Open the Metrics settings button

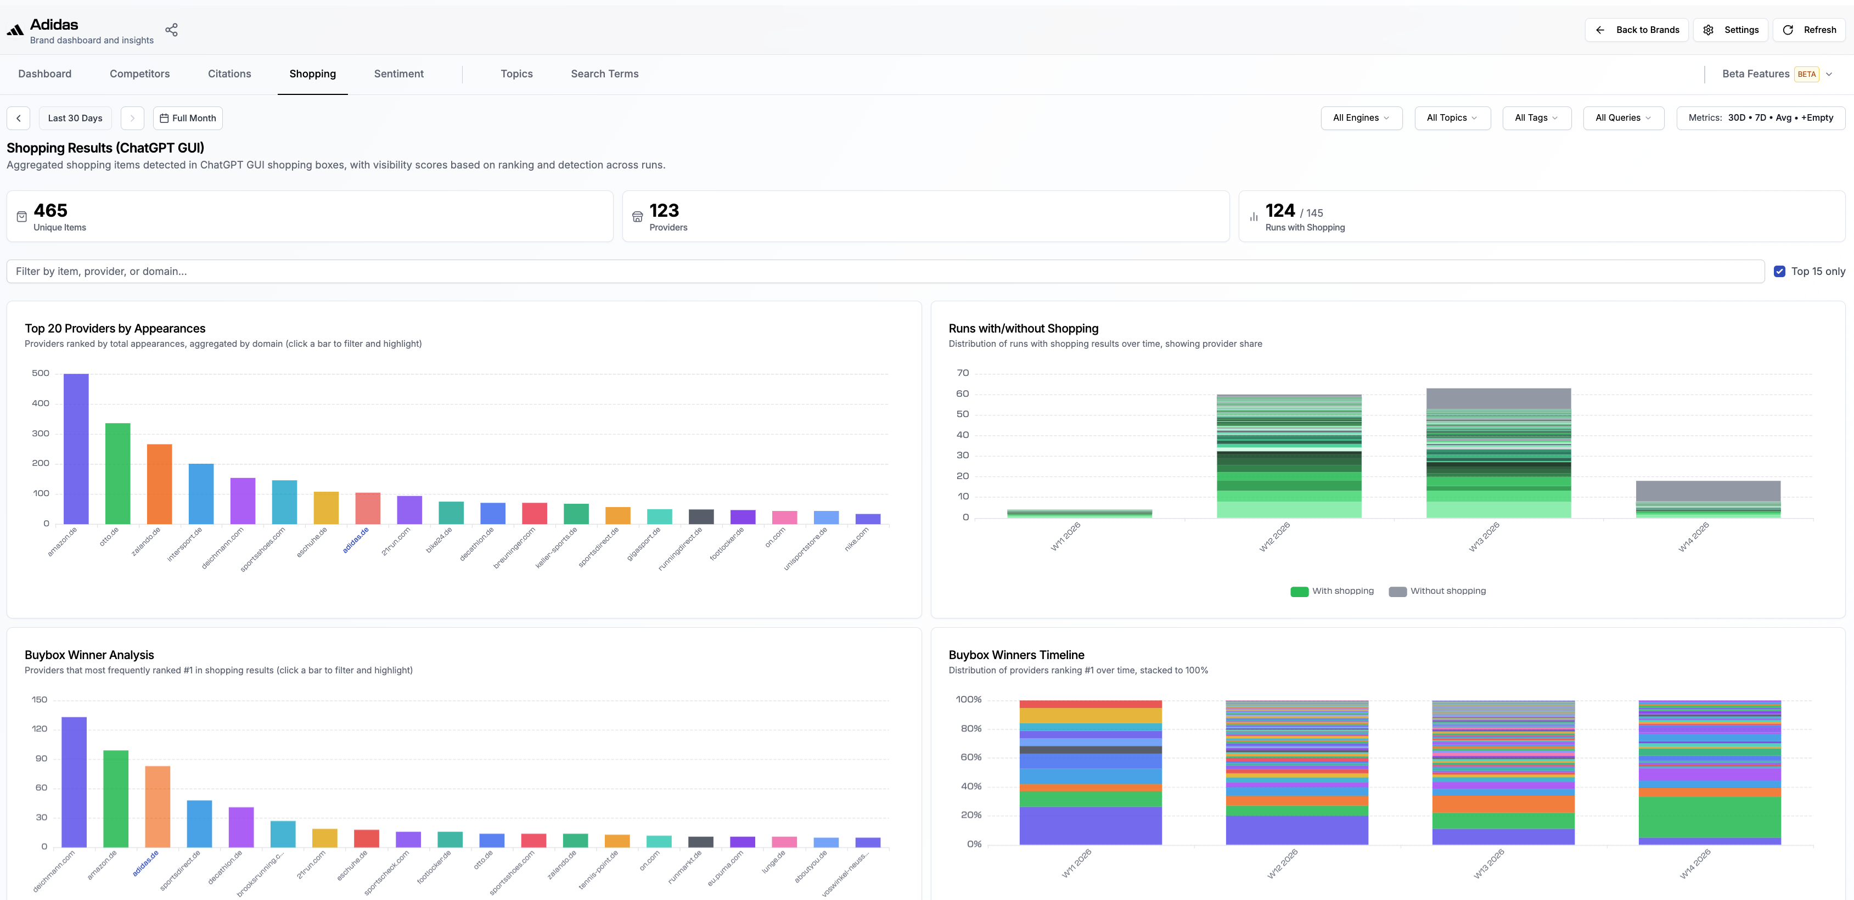pyautogui.click(x=1761, y=118)
